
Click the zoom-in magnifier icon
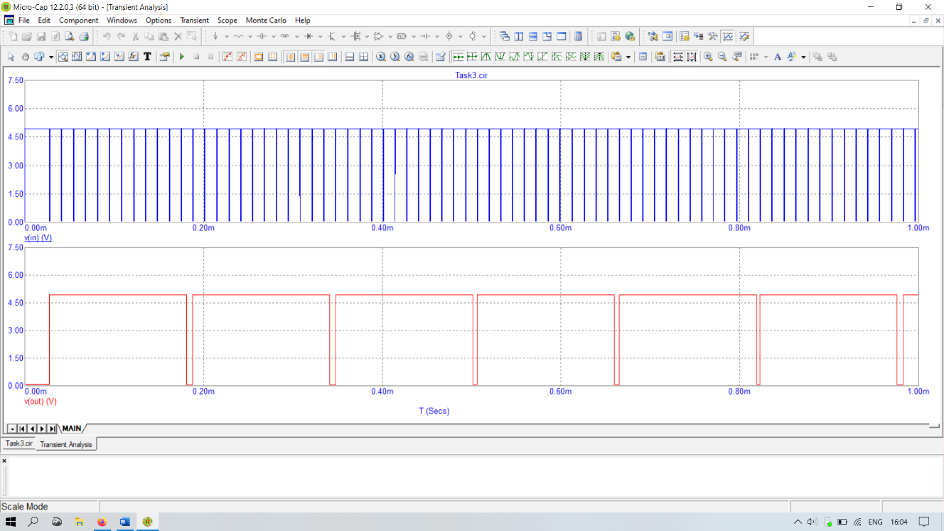(708, 57)
